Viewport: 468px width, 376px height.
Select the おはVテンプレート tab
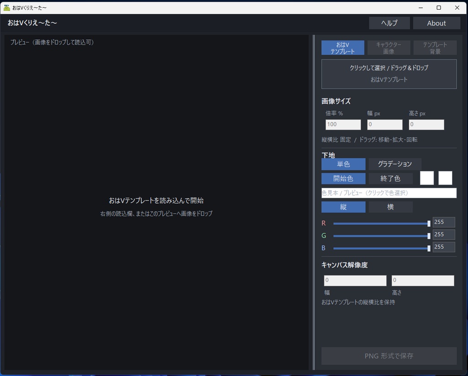[343, 48]
